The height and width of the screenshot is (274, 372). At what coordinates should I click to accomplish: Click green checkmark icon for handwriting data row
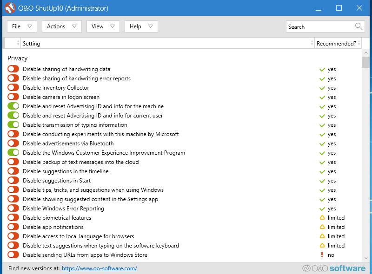click(x=322, y=70)
